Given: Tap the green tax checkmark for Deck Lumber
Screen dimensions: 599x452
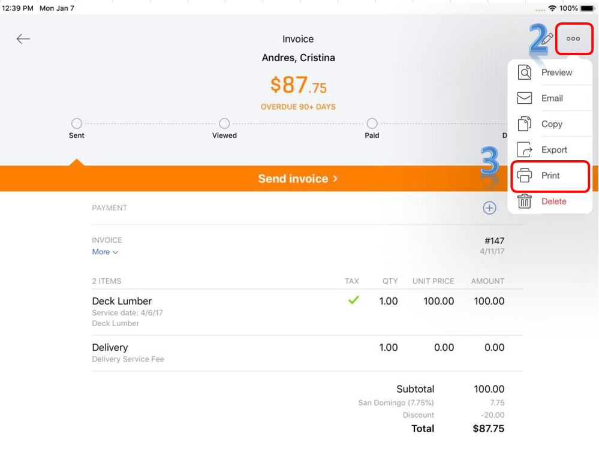Looking at the screenshot, I should pyautogui.click(x=354, y=300).
